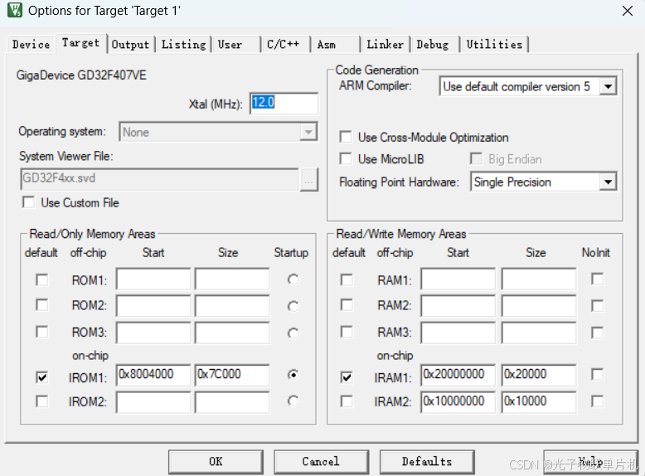Check the IRAM2 default checkbox
Screen dimensions: 645x476
pos(347,401)
